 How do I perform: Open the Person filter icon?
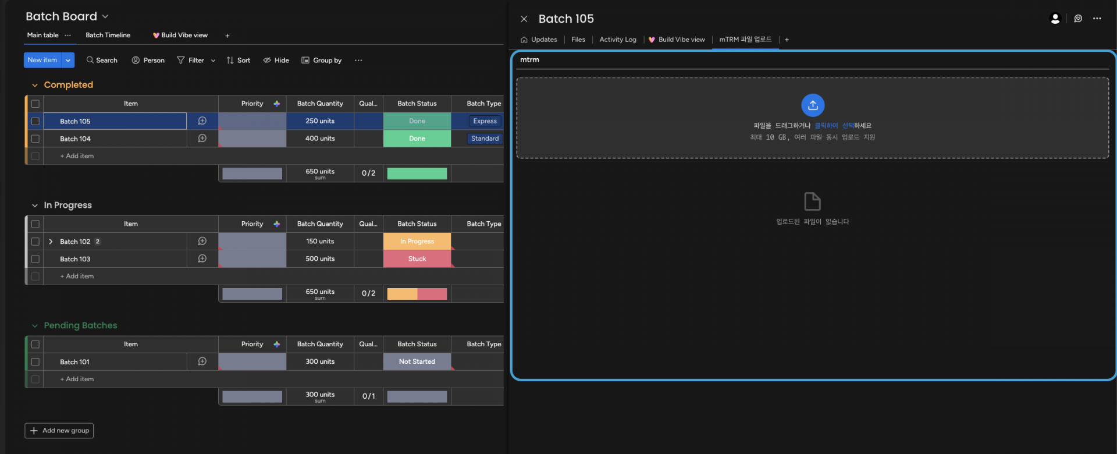point(136,60)
